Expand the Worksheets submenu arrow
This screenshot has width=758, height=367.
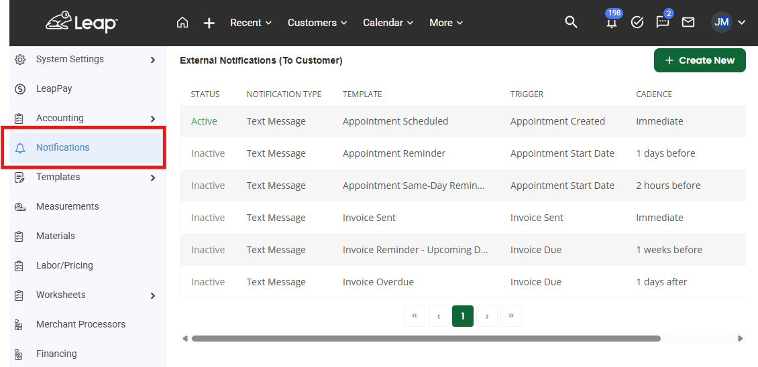pyautogui.click(x=153, y=295)
